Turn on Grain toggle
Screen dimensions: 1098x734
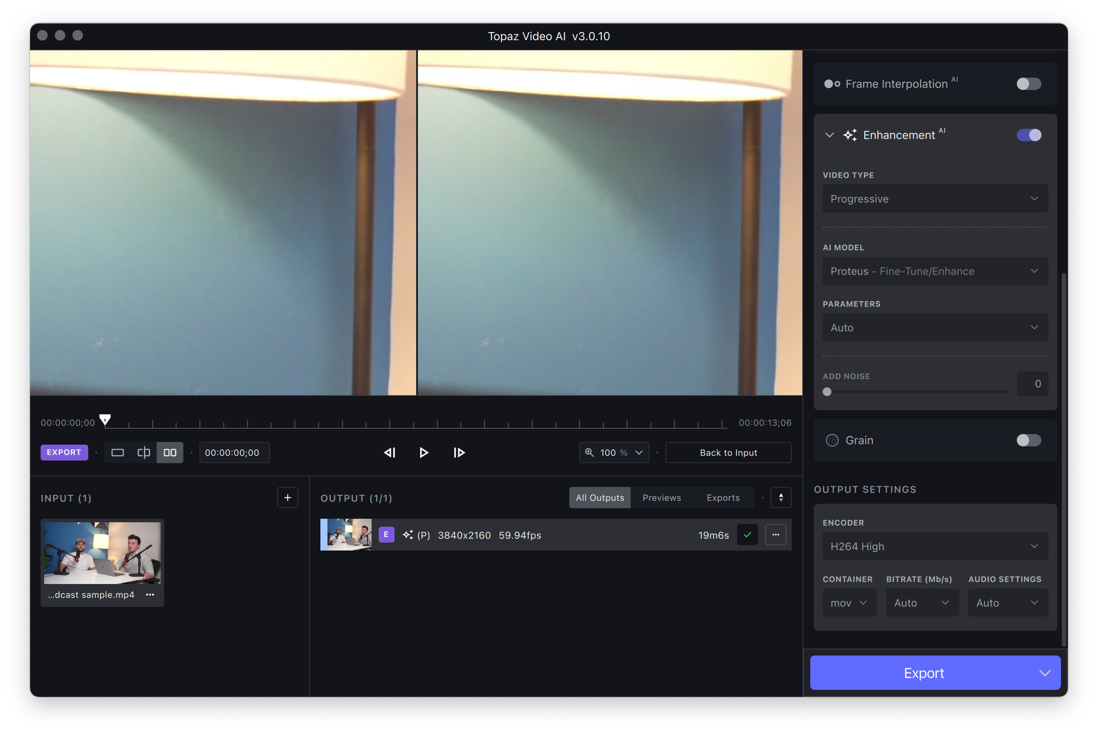point(1028,440)
